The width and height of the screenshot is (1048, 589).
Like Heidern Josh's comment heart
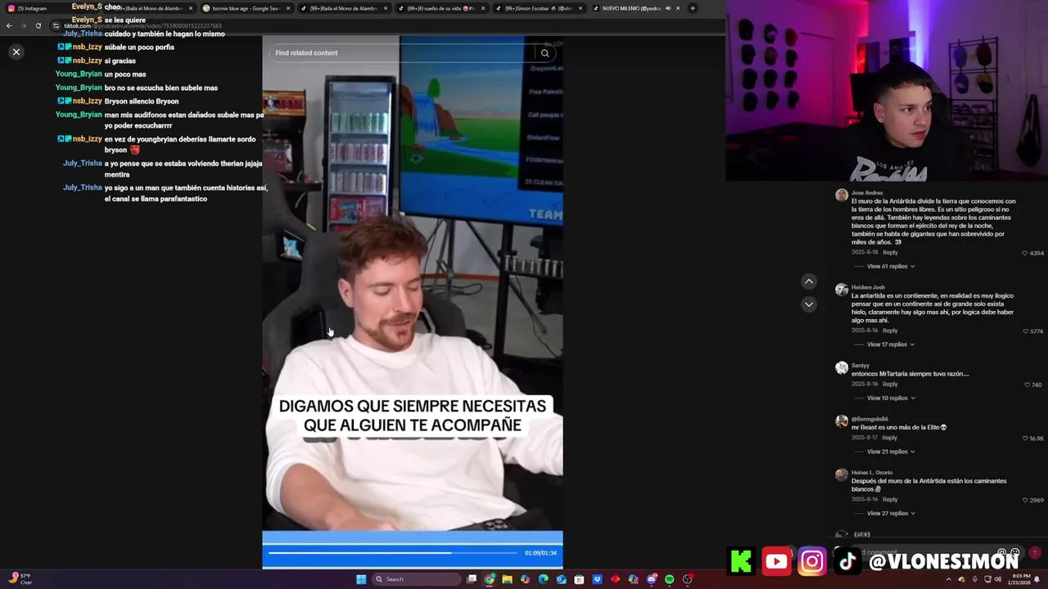(1026, 331)
